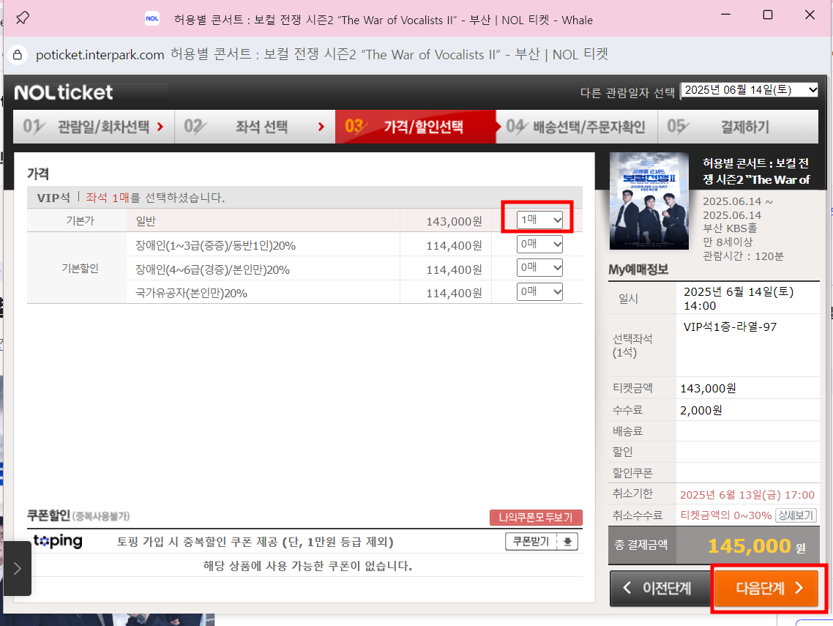Click the 장애인(4~6급(경증)/본인만)20% label
Image resolution: width=833 pixels, height=626 pixels.
point(212,269)
